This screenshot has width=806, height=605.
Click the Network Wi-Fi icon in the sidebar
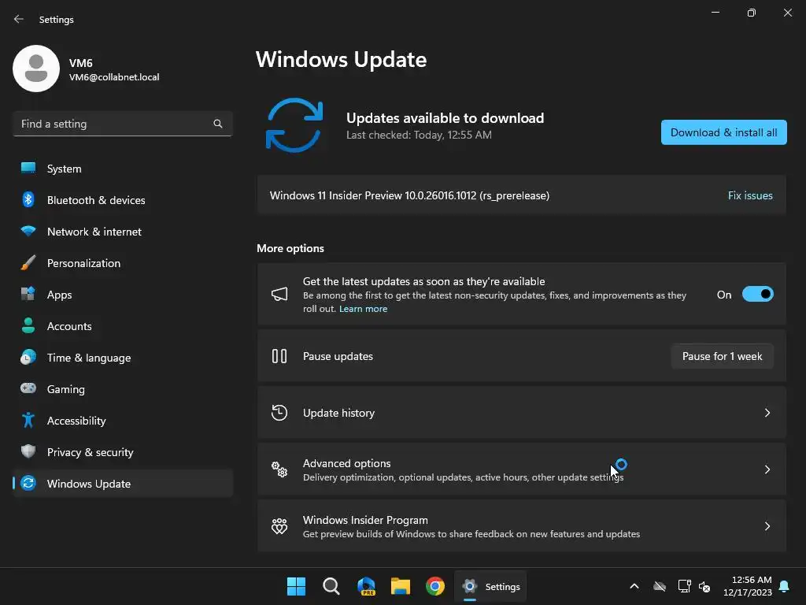click(x=28, y=231)
